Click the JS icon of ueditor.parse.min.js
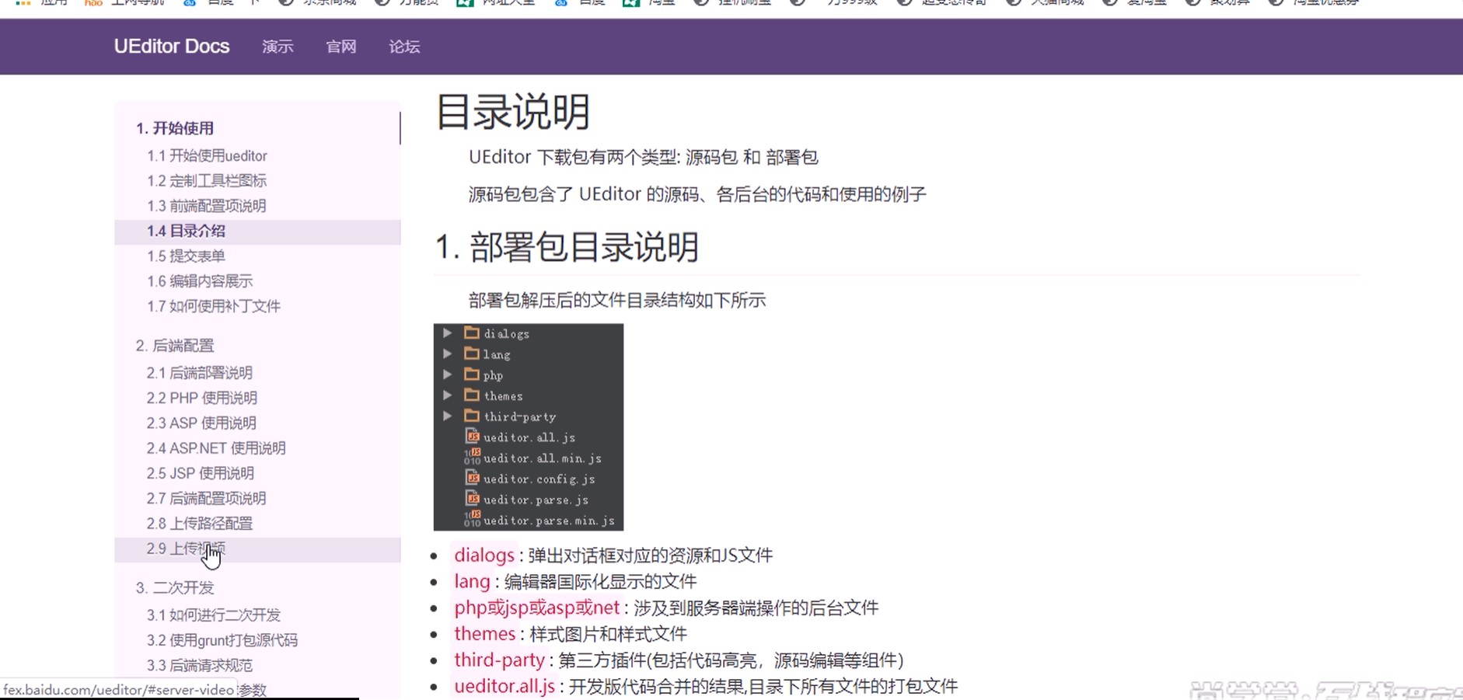The image size is (1463, 700). point(472,519)
